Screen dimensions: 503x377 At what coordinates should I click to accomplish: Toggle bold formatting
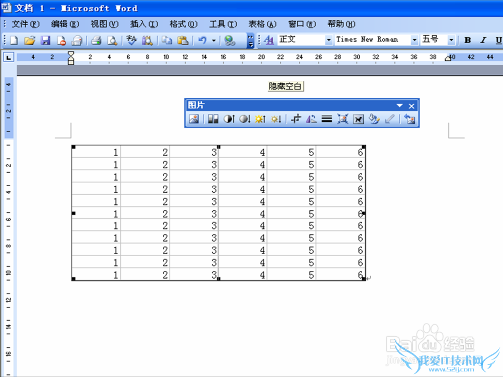[x=468, y=40]
